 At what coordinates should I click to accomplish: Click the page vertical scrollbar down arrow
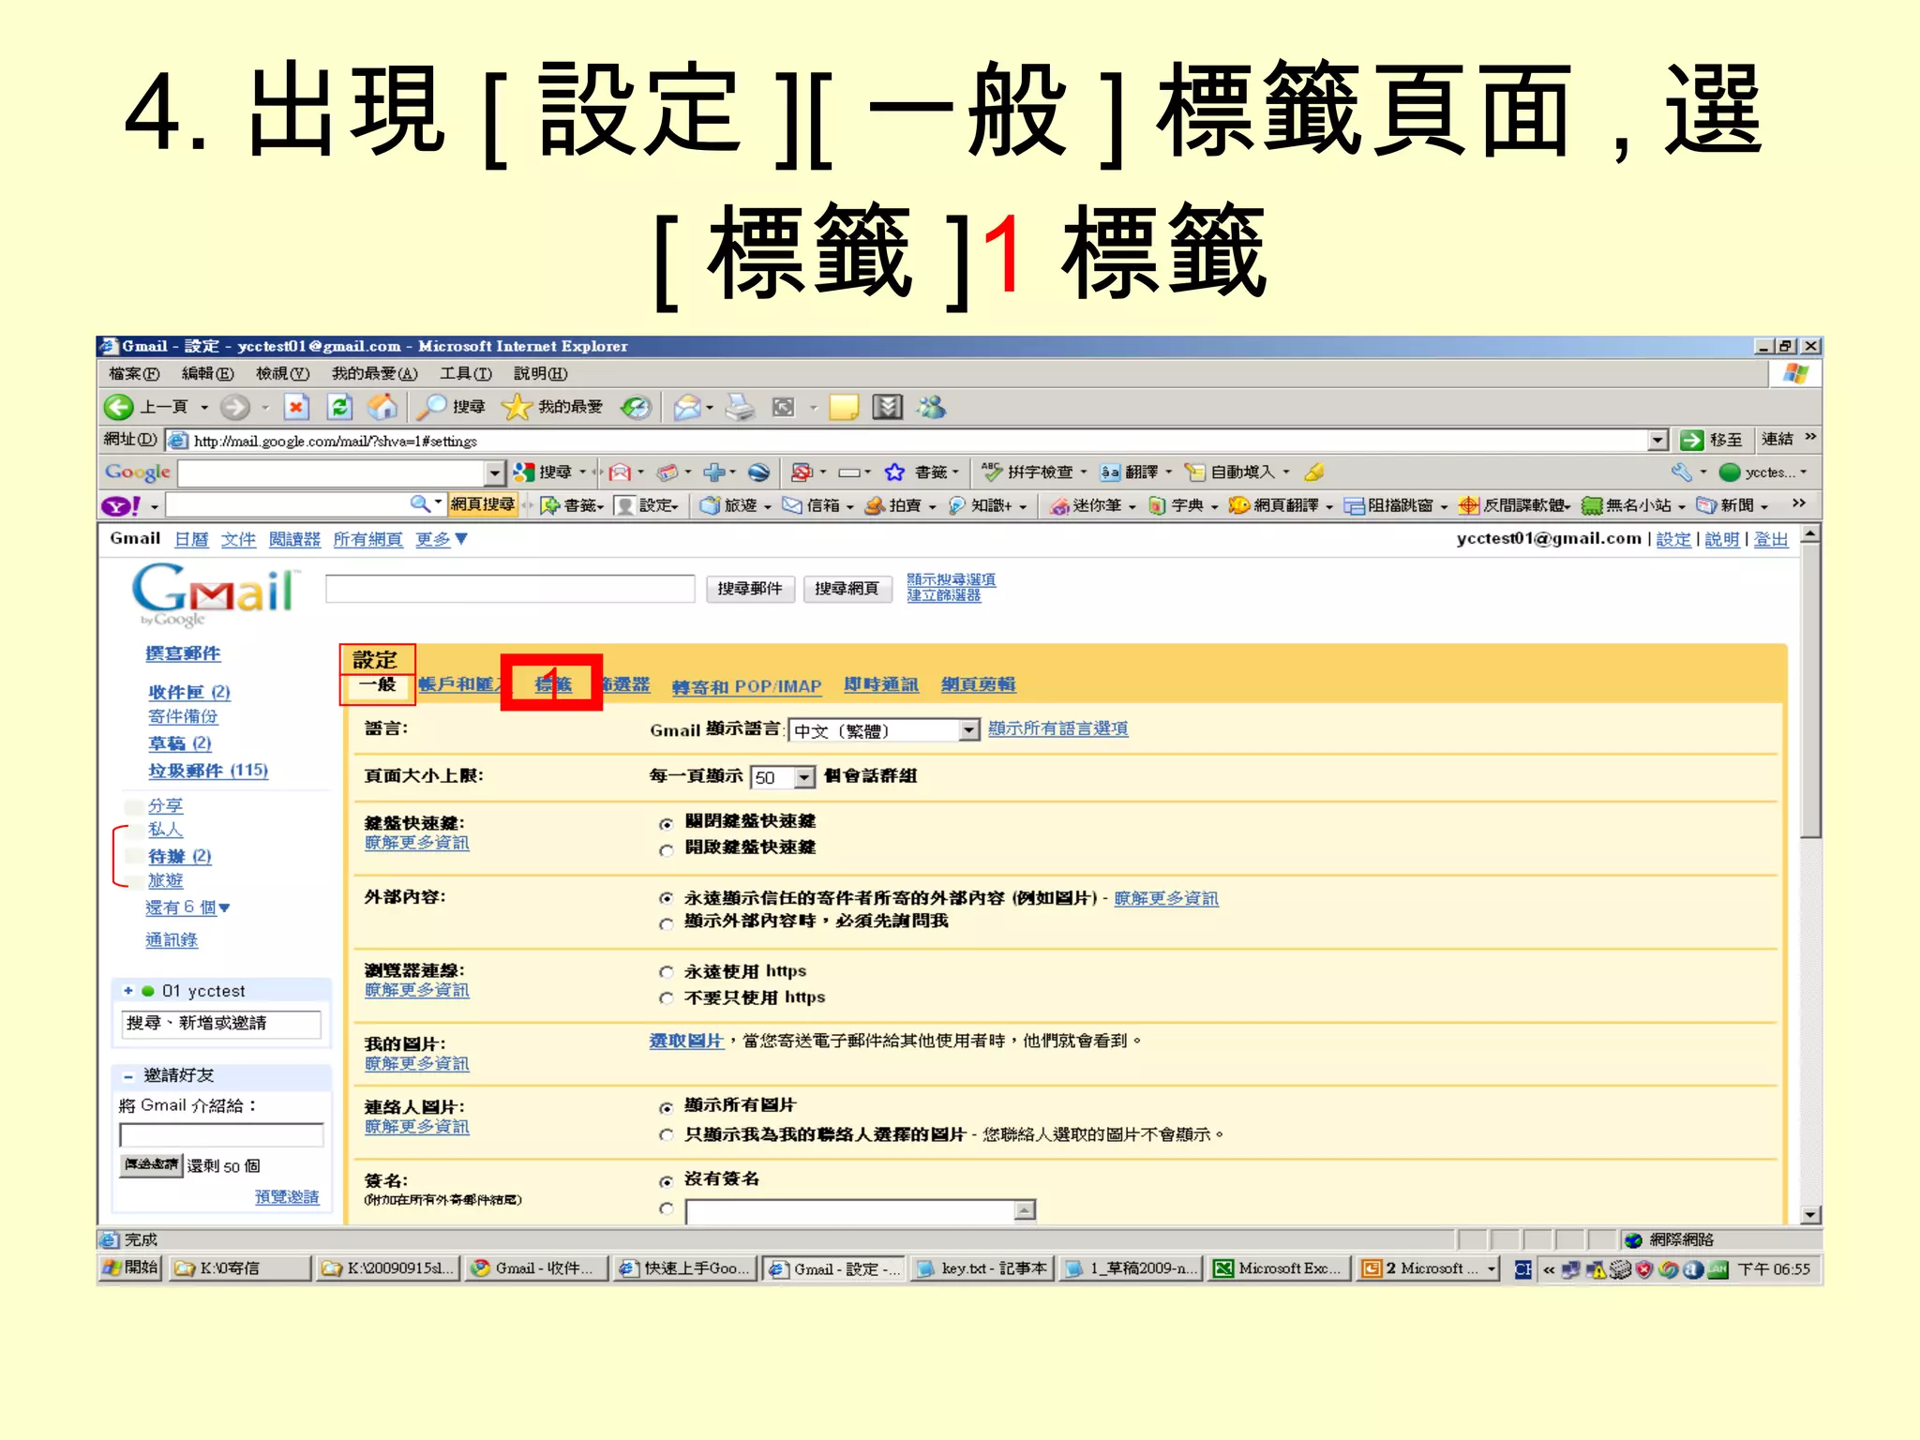point(1811,1215)
